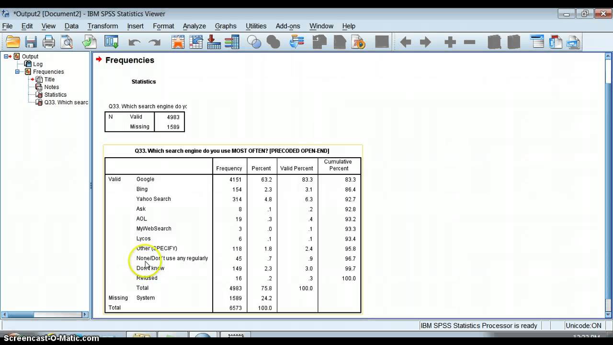Screen dimensions: 613x345
Task: Click the Select Last Output icon
Action: pyautogui.click(x=297, y=42)
